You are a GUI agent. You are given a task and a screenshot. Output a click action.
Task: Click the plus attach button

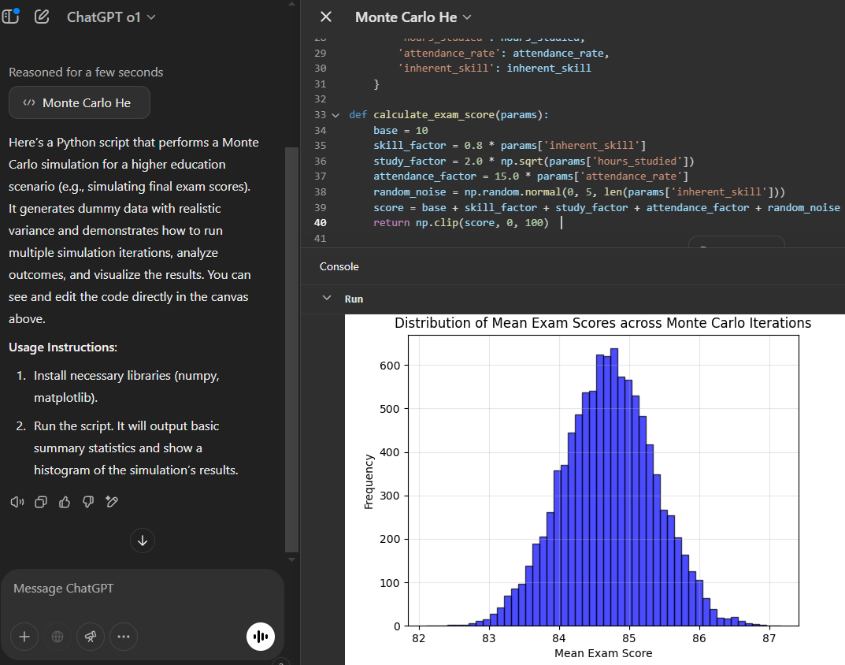coord(24,637)
